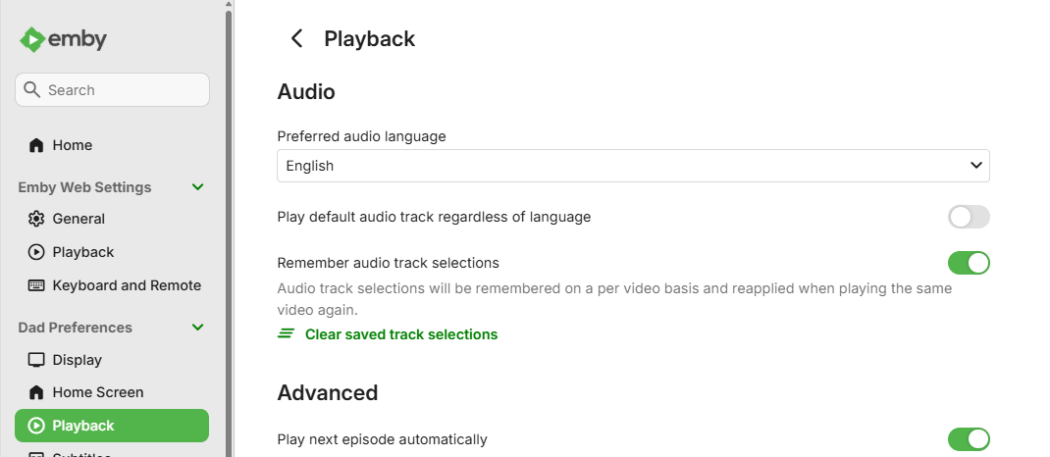This screenshot has height=457, width=1050.
Task: Collapse the Dad Preferences section
Action: coord(197,328)
